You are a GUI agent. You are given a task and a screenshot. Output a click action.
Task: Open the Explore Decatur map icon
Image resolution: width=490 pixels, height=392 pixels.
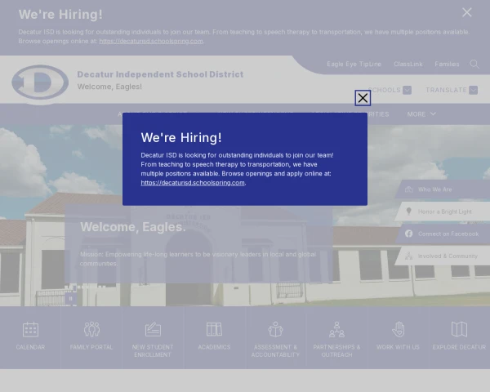(459, 329)
